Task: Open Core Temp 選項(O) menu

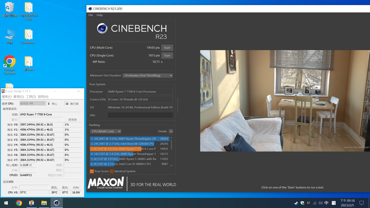Action: point(18,97)
